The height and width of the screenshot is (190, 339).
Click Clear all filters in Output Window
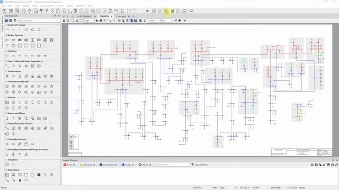(x=201, y=165)
